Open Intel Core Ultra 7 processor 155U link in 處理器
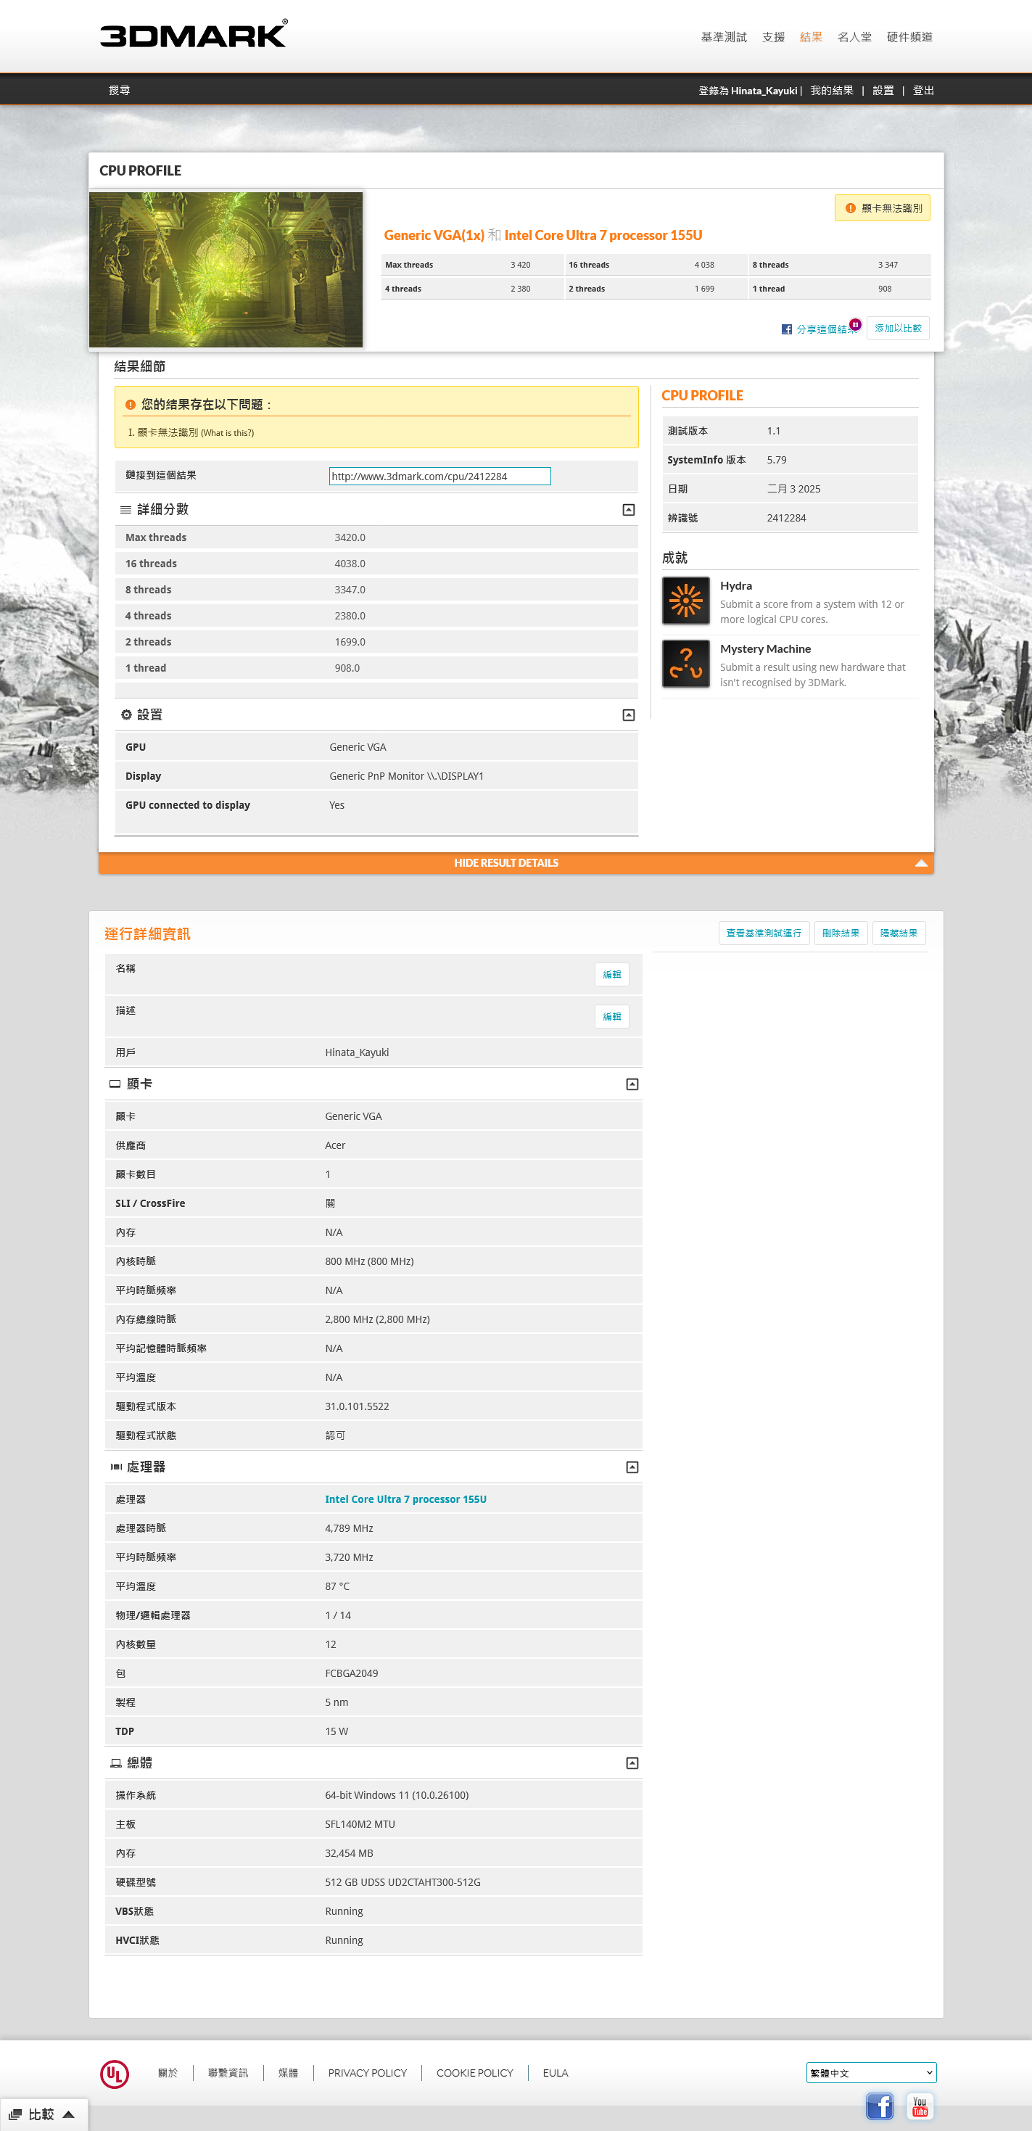Screen dimensions: 1032x2131 point(405,1499)
